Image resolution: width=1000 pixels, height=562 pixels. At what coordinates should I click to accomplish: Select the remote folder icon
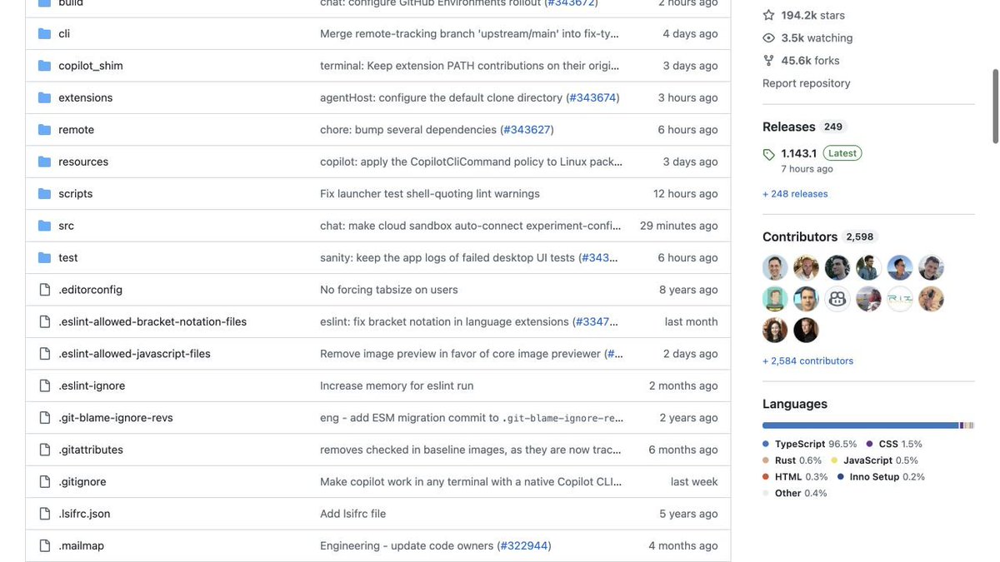[x=45, y=130]
